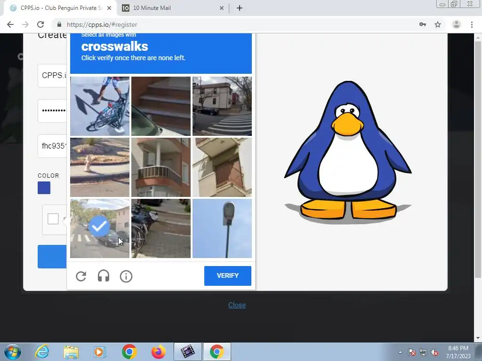Open saved passwords key icon
The image size is (482, 361).
pos(423,24)
